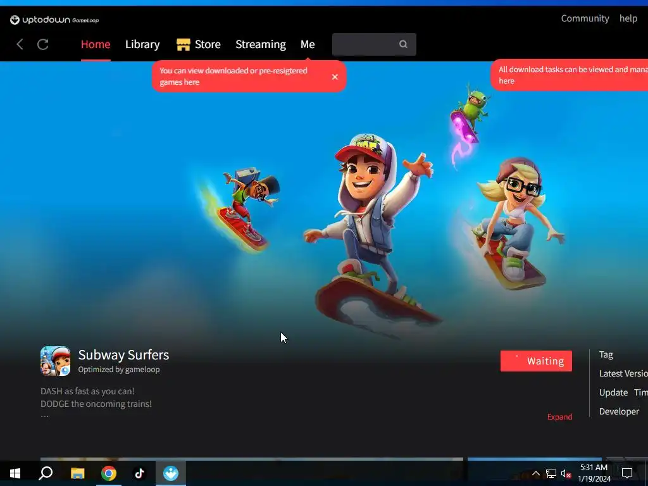Open Windows taskbar search
This screenshot has width=648, height=486.
[46, 473]
